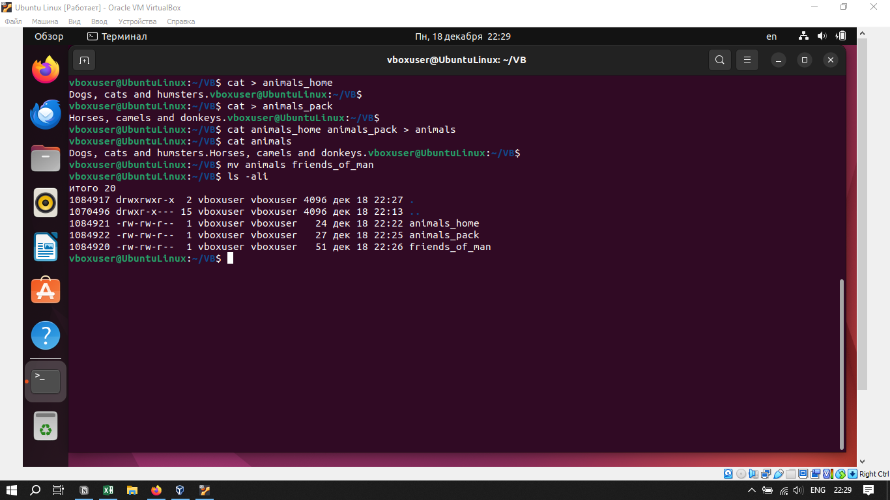Open the Терминал app menu

pyautogui.click(x=117, y=36)
